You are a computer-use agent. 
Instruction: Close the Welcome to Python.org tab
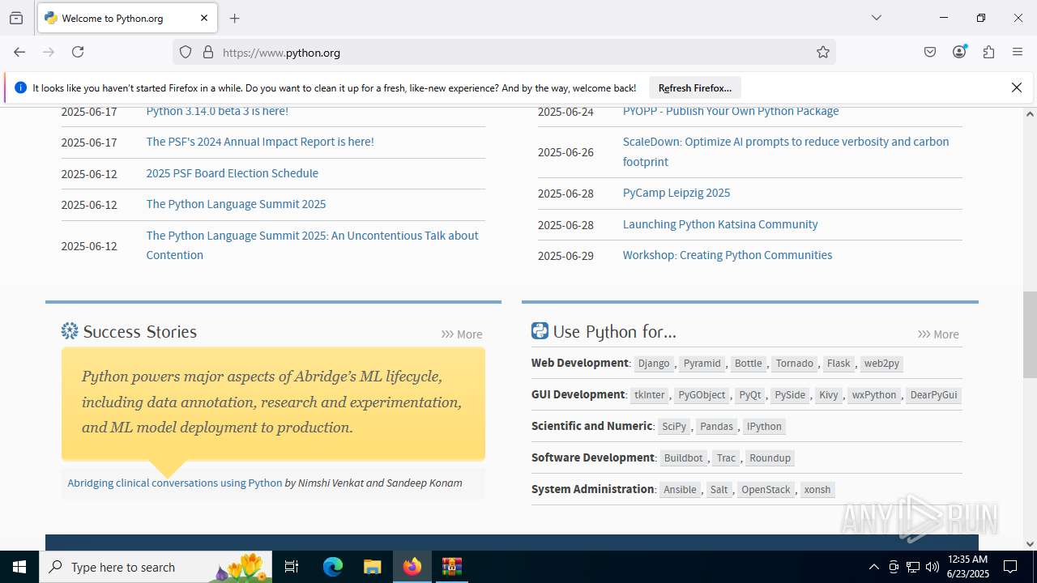tap(204, 18)
